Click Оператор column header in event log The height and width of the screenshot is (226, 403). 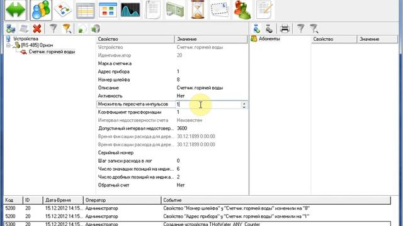(x=122, y=200)
